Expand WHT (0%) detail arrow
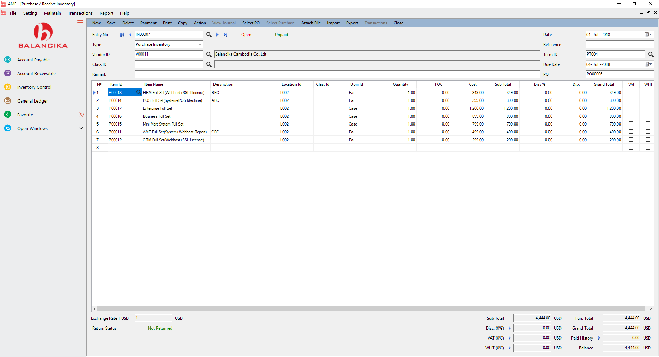This screenshot has width=659, height=357. point(510,348)
